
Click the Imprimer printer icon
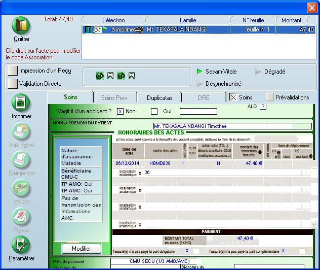tap(21, 103)
